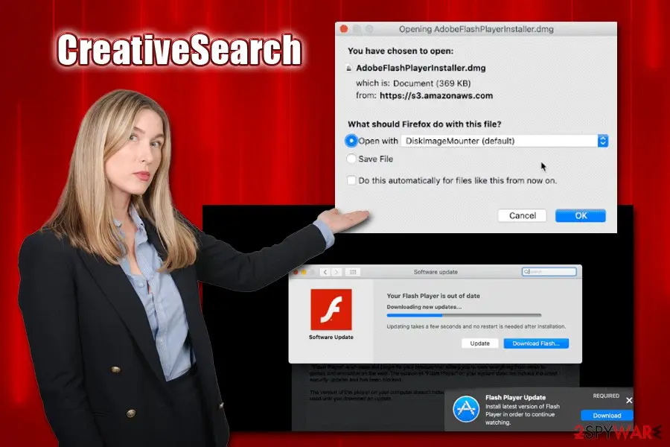The width and height of the screenshot is (670, 447).
Task: Cancel the AdobeFlashPlayerInstaller.dmg download
Action: (522, 215)
